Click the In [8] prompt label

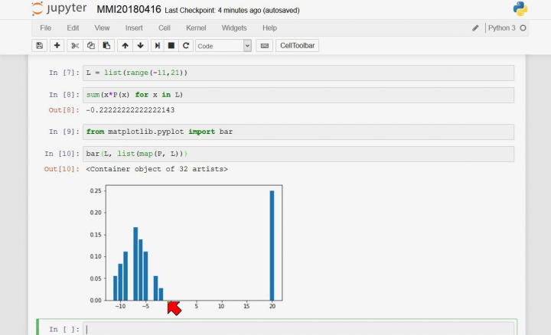click(64, 95)
